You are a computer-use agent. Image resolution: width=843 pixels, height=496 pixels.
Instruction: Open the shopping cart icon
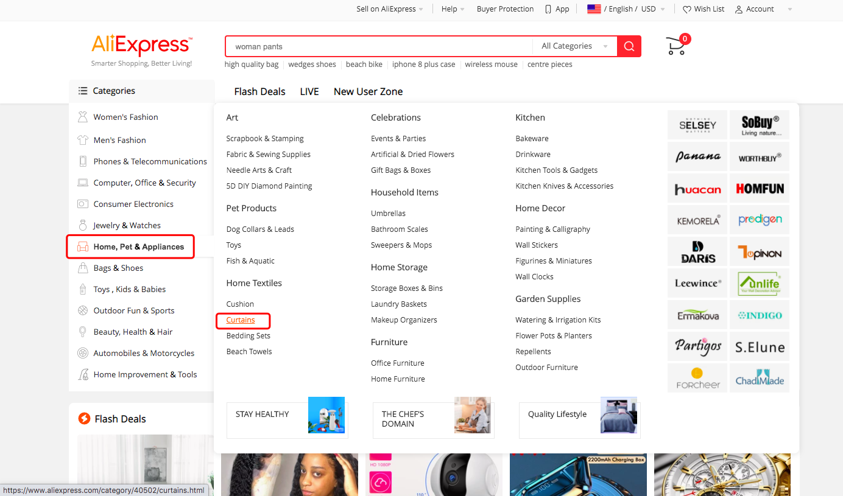(x=675, y=46)
